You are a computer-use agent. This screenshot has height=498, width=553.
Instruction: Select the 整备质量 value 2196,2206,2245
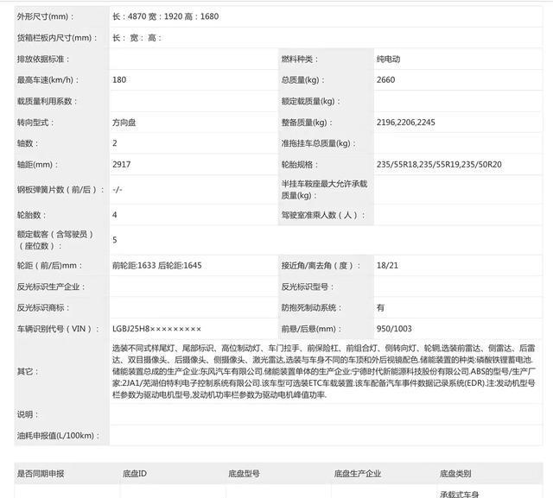[406, 123]
